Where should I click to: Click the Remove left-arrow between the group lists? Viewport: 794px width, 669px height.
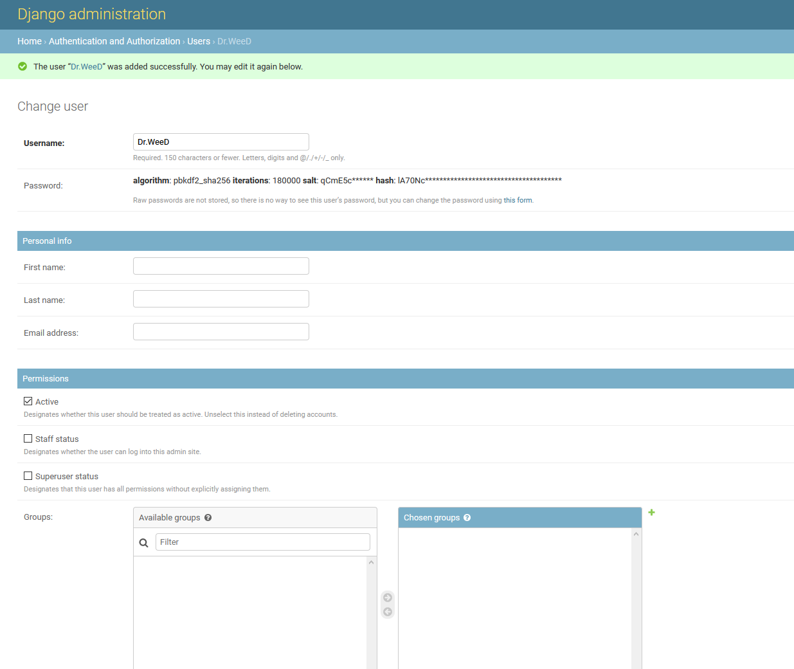388,612
